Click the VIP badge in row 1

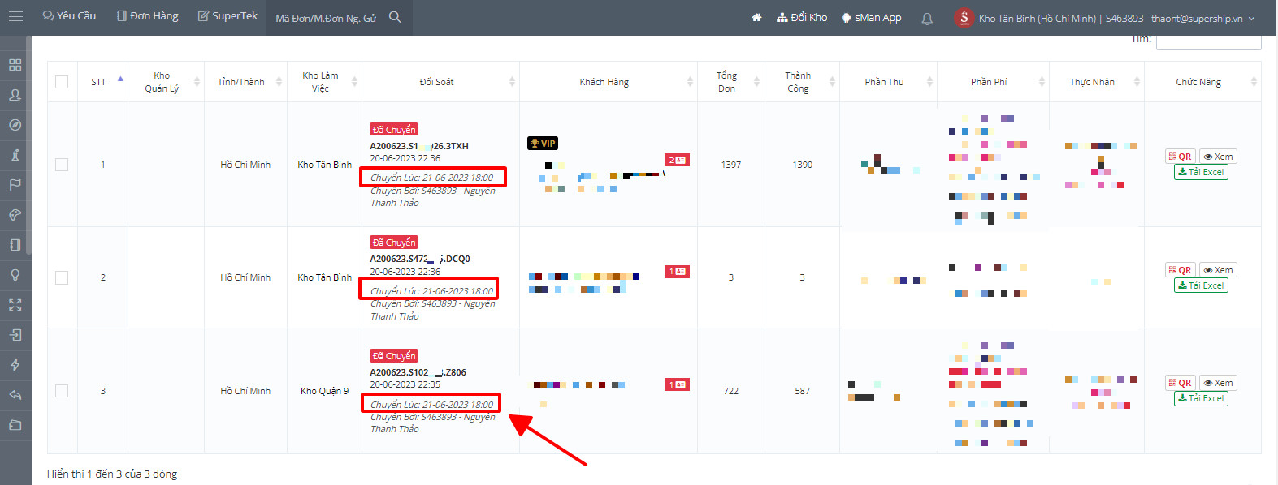pyautogui.click(x=543, y=144)
